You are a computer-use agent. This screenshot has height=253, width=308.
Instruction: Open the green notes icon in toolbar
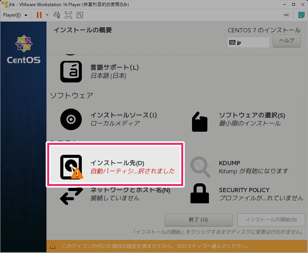301,15
